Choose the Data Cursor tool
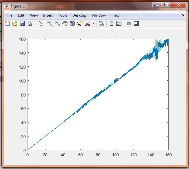The height and width of the screenshot is (169, 189). click(80, 23)
